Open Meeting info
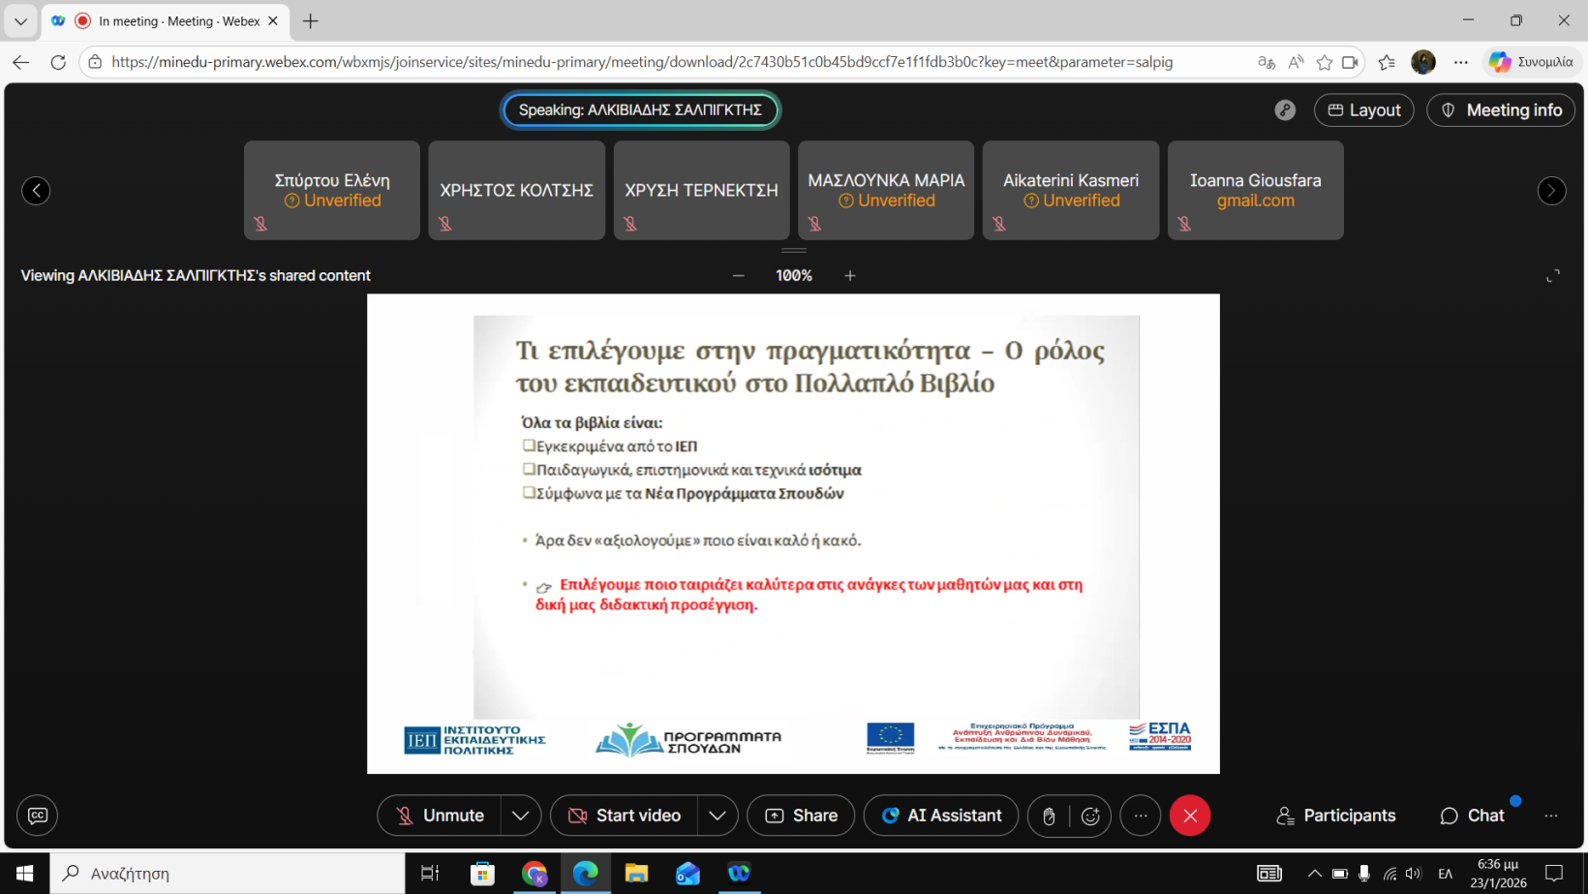The width and height of the screenshot is (1588, 894). [x=1501, y=110]
